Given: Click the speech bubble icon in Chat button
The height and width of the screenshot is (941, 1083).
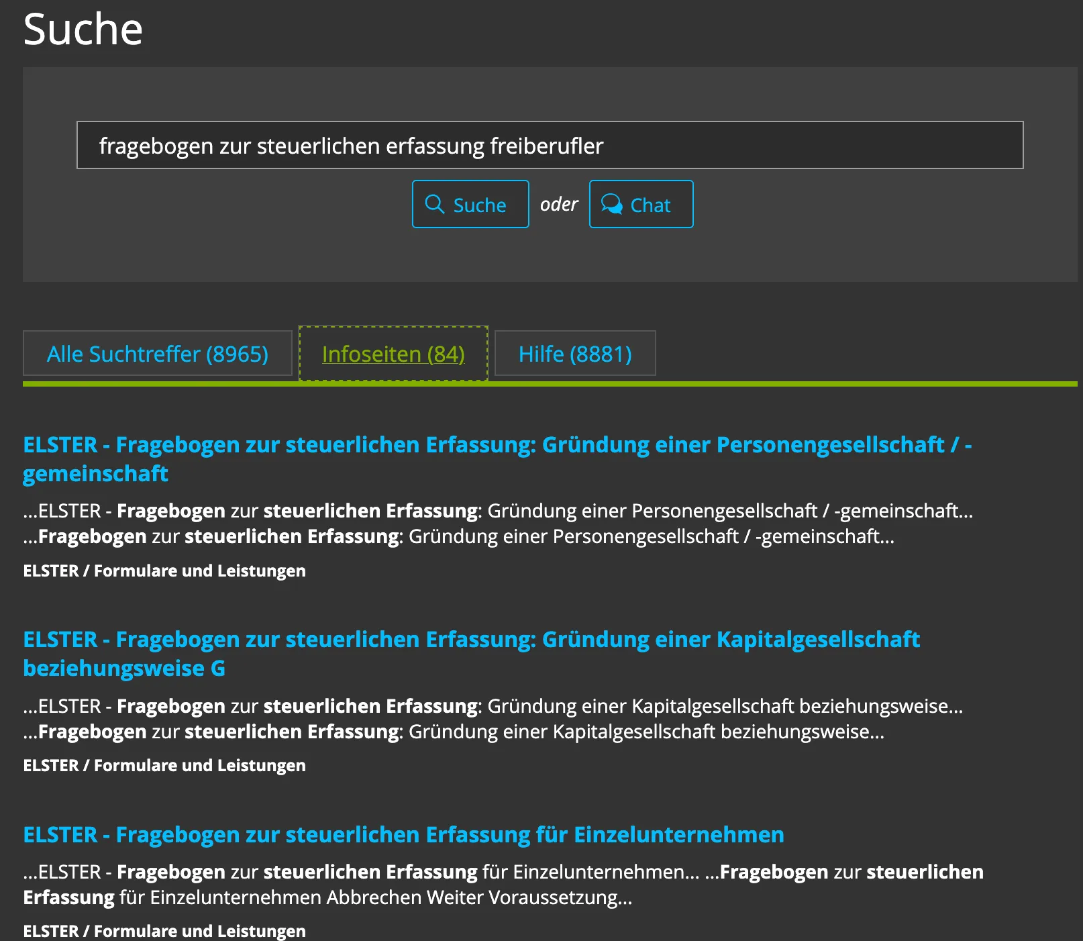Looking at the screenshot, I should coord(611,204).
